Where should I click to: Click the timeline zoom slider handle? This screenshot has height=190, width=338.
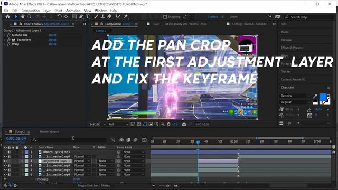tap(168, 186)
